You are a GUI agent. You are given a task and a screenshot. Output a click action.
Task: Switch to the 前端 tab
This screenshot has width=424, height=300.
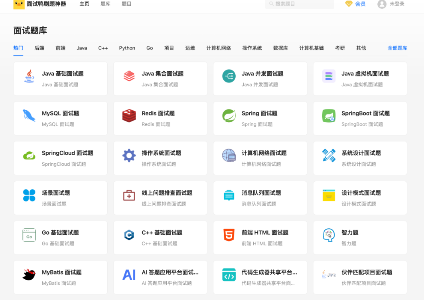(x=60, y=48)
